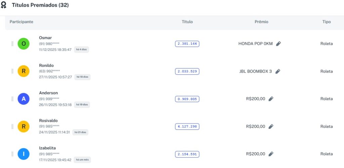Select title number 2.381.164
This screenshot has height=168, width=344.
pyautogui.click(x=187, y=44)
